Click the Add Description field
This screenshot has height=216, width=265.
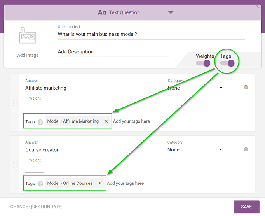(x=113, y=52)
